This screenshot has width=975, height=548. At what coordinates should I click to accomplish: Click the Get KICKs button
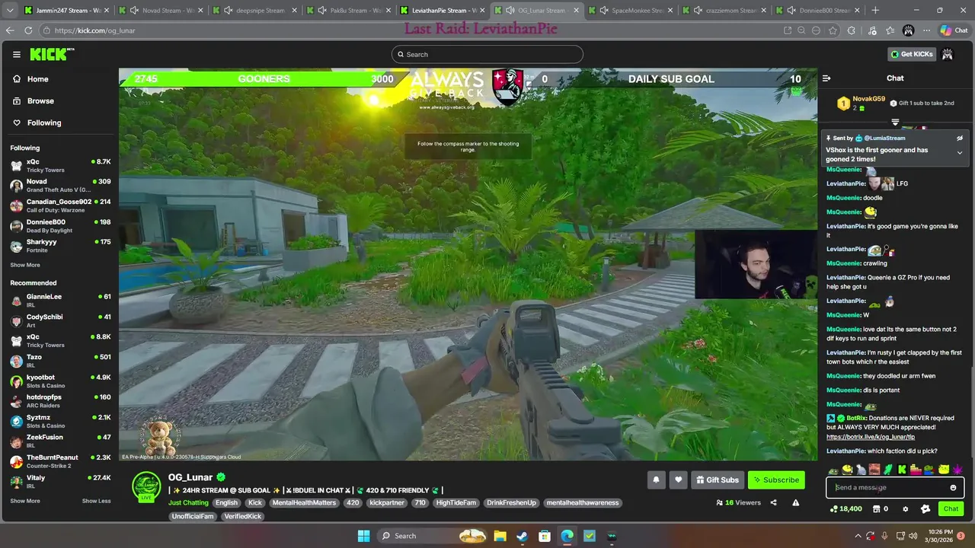pos(912,54)
